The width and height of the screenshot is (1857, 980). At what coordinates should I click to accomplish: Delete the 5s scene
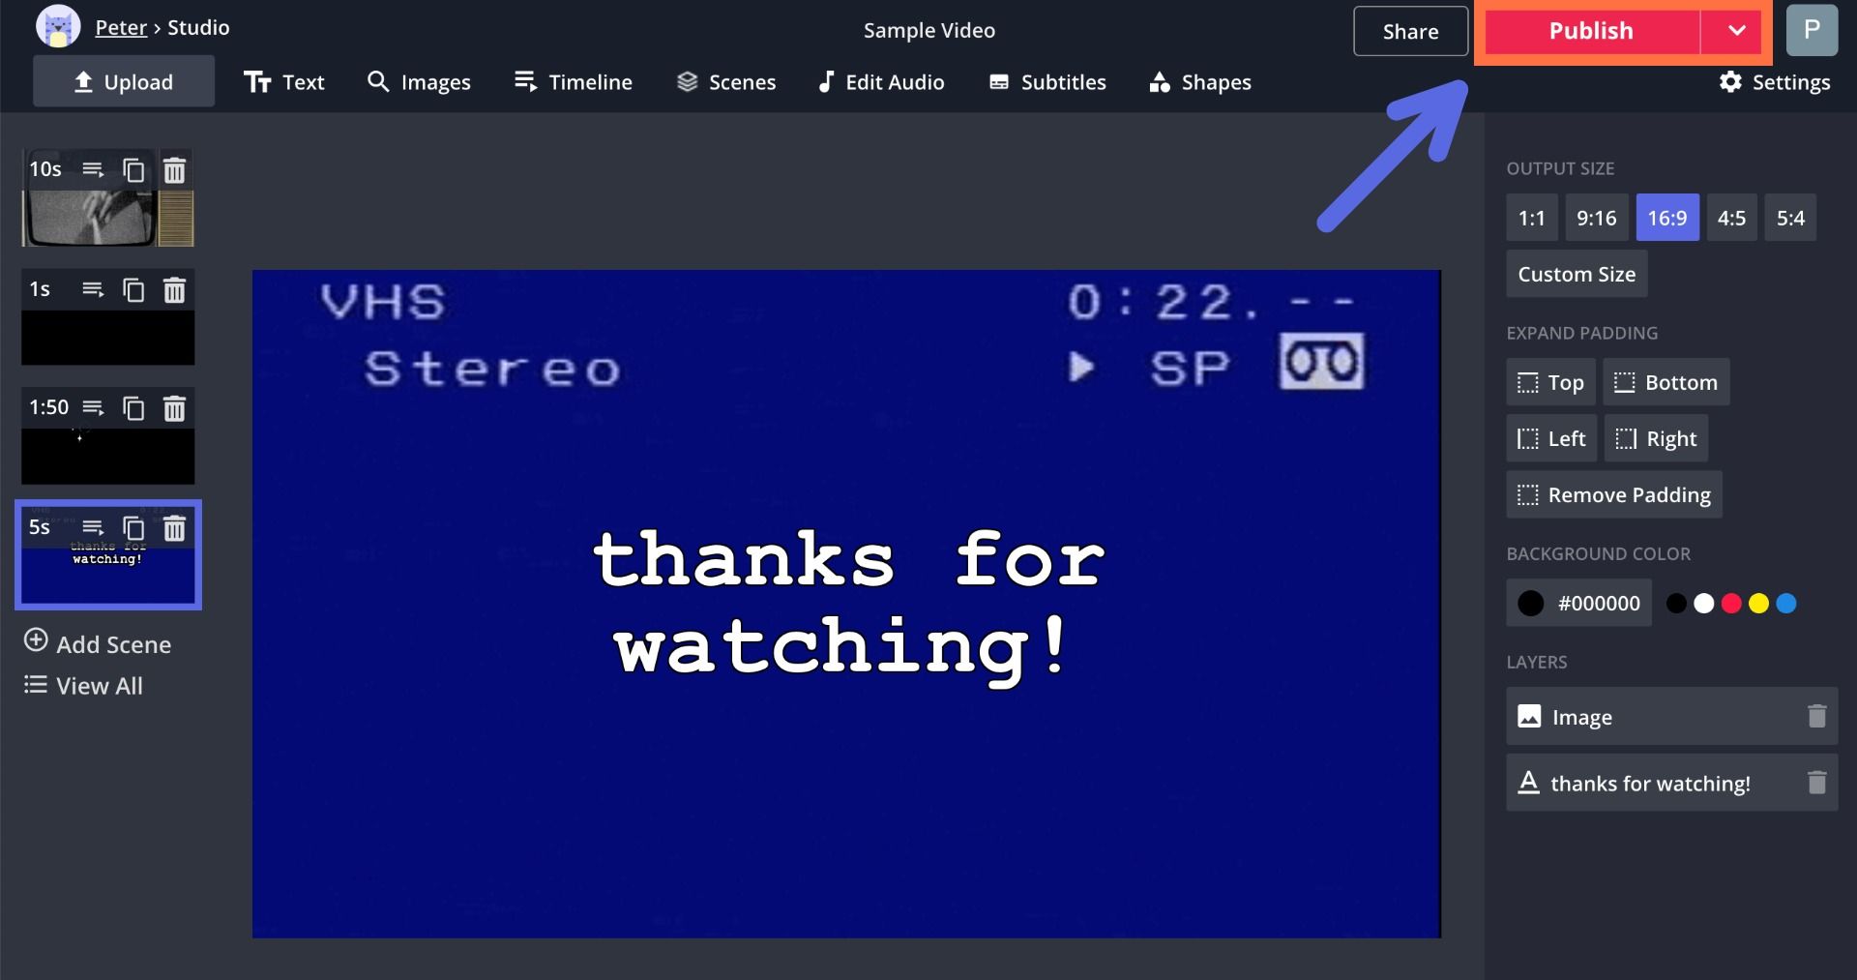pos(174,528)
